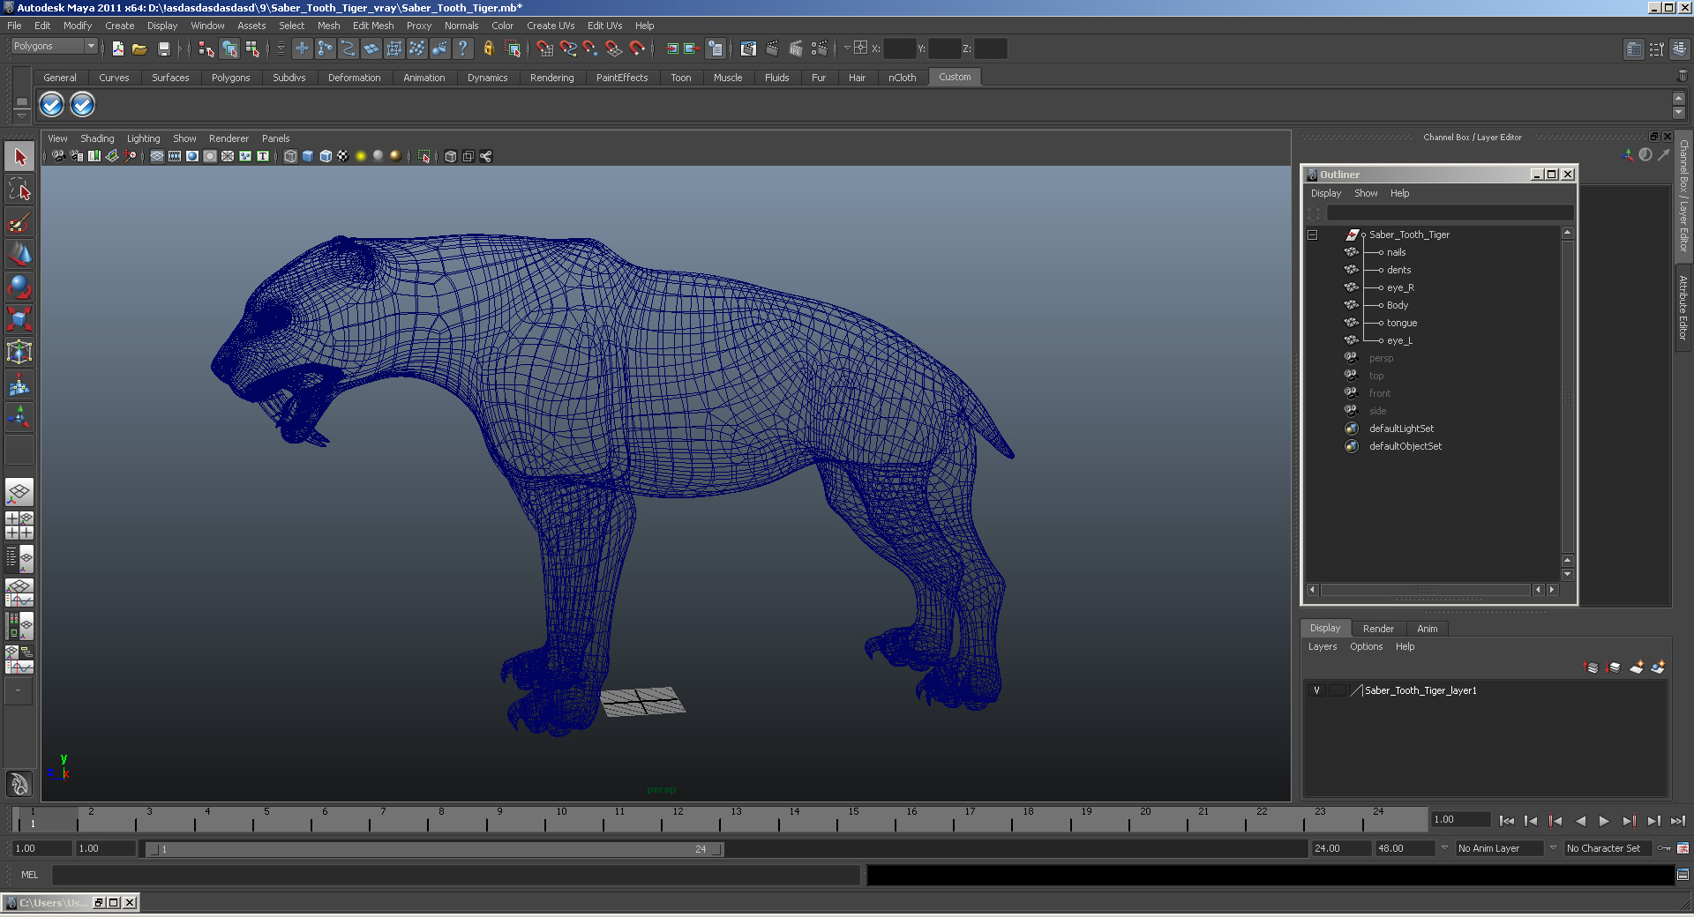The width and height of the screenshot is (1694, 917).
Task: Play animation backwards
Action: coord(1580,821)
